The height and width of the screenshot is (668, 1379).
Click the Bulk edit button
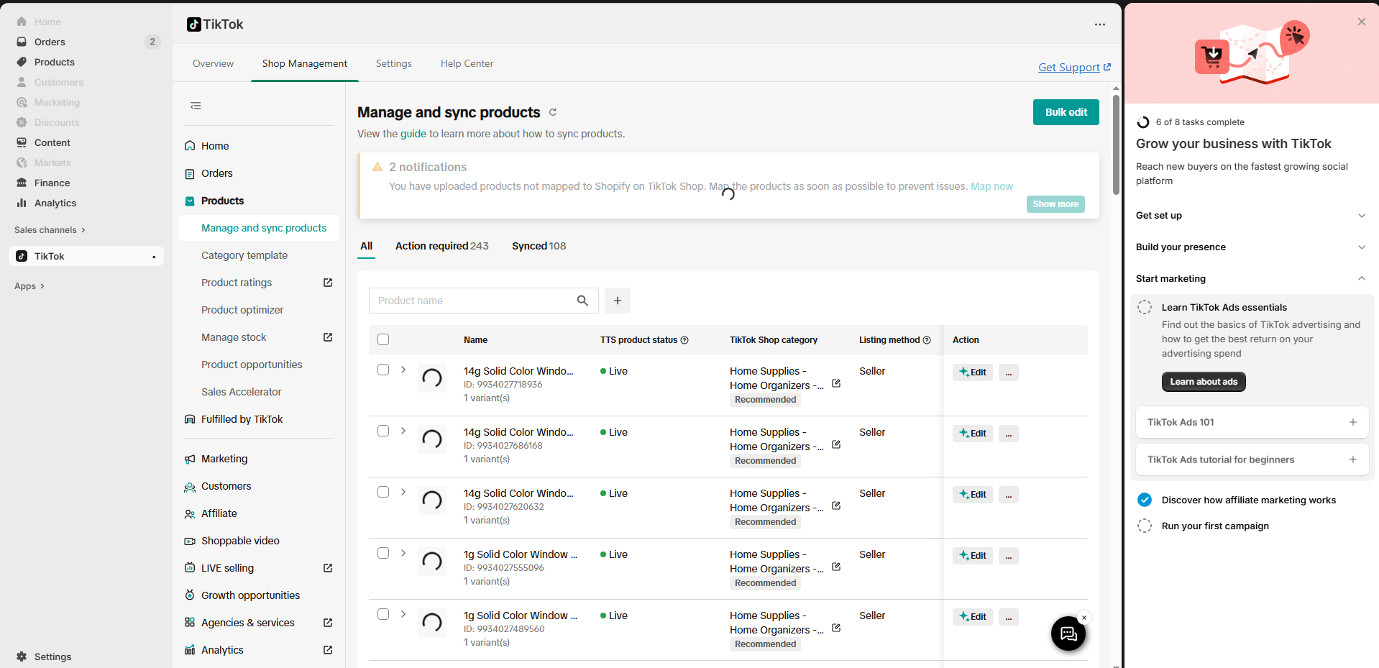click(x=1066, y=112)
